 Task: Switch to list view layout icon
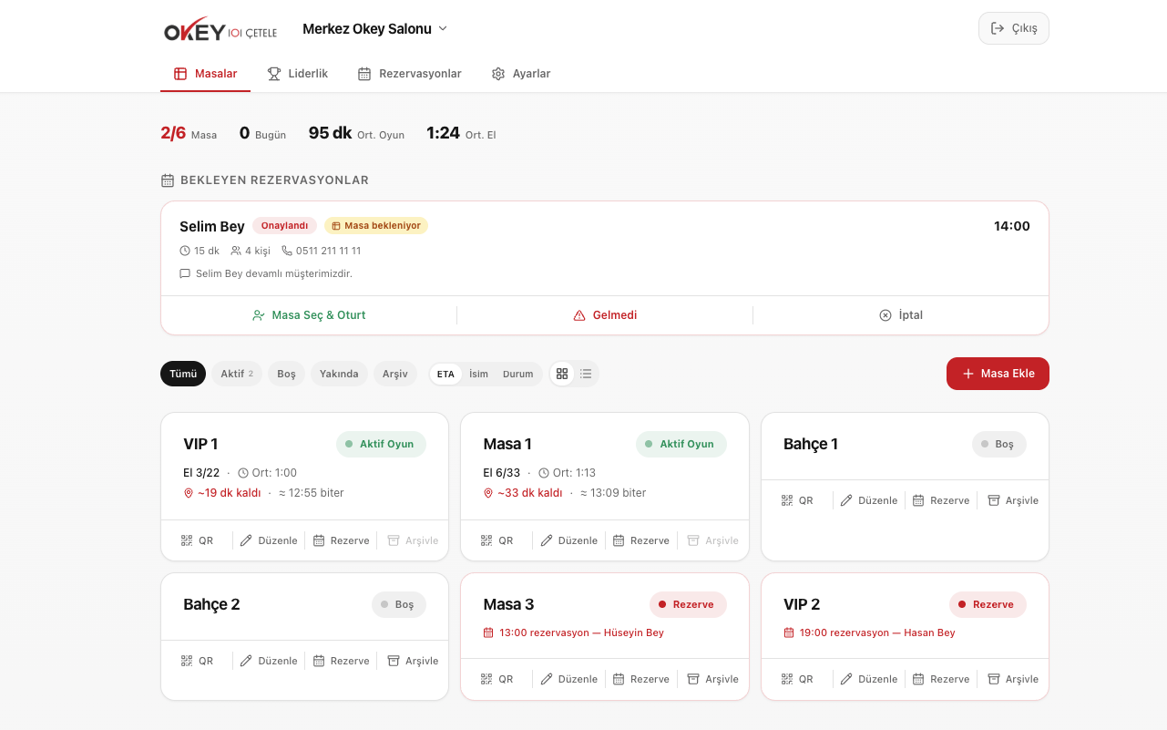click(586, 374)
